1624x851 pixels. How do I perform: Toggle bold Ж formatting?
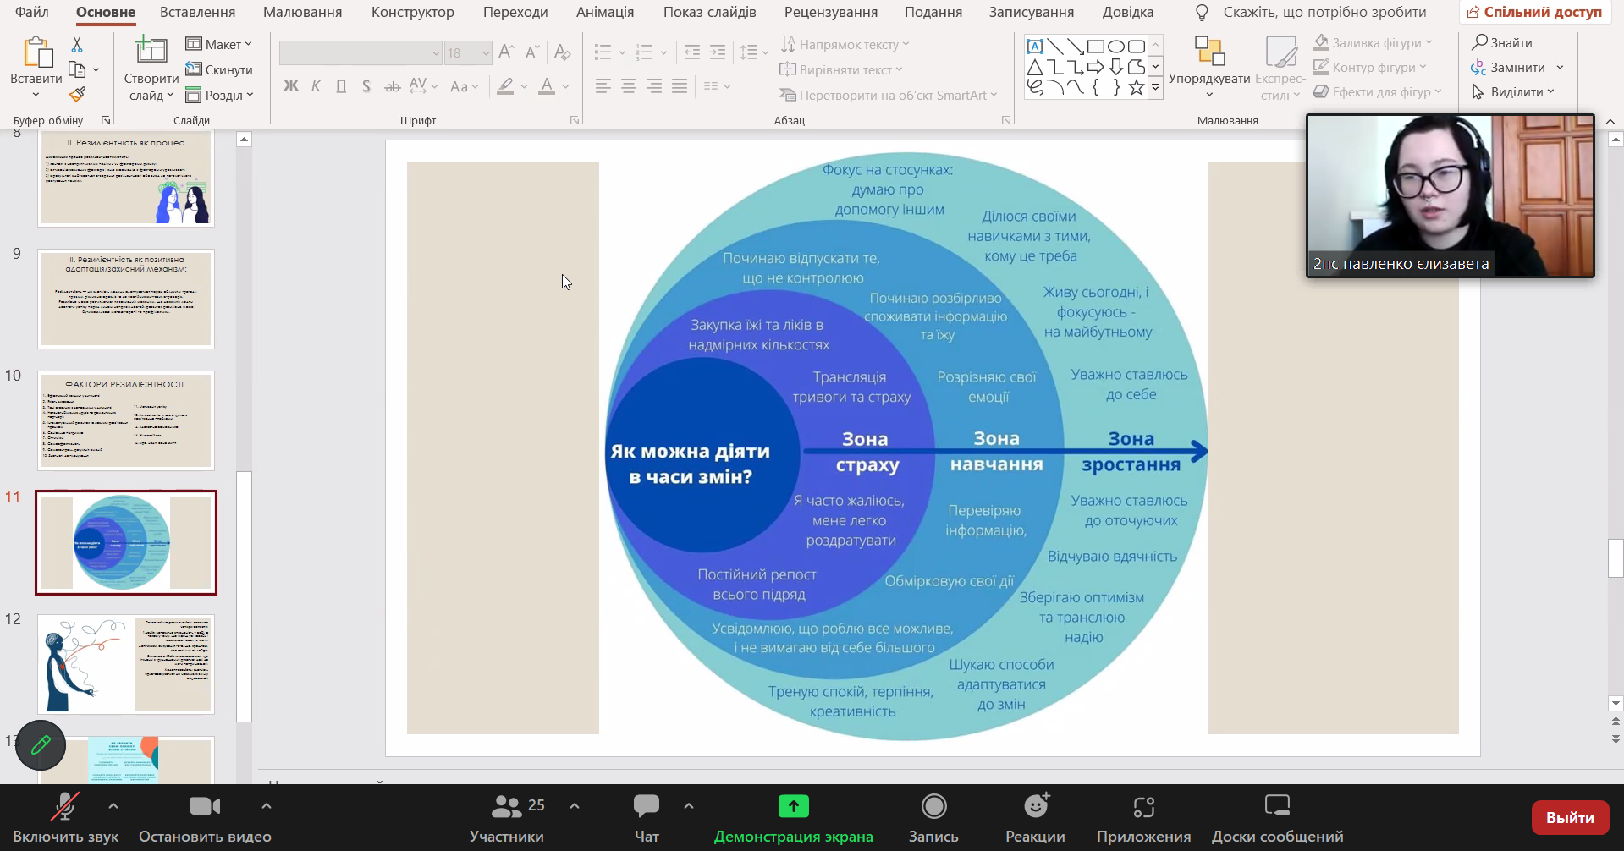click(291, 85)
